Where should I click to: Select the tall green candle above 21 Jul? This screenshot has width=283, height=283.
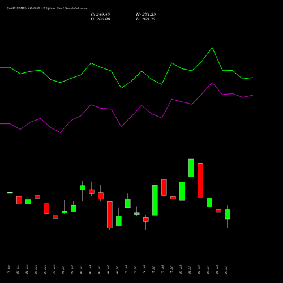pyautogui.click(x=191, y=168)
